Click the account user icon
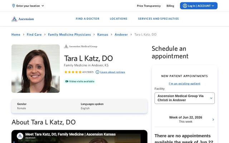Image resolution: width=229 pixels, height=143 pixels. pos(185,6)
